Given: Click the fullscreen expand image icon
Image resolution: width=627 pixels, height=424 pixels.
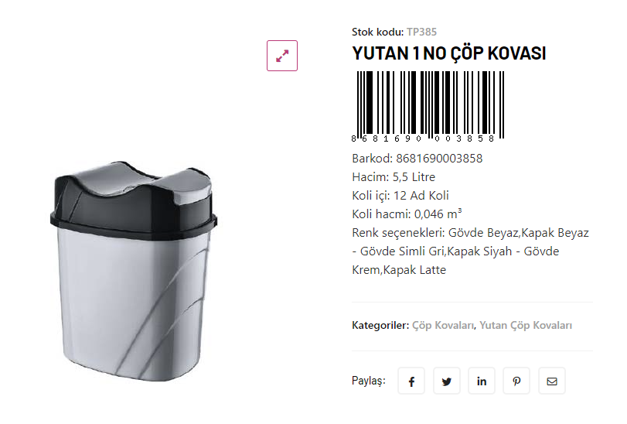Looking at the screenshot, I should click(x=282, y=56).
